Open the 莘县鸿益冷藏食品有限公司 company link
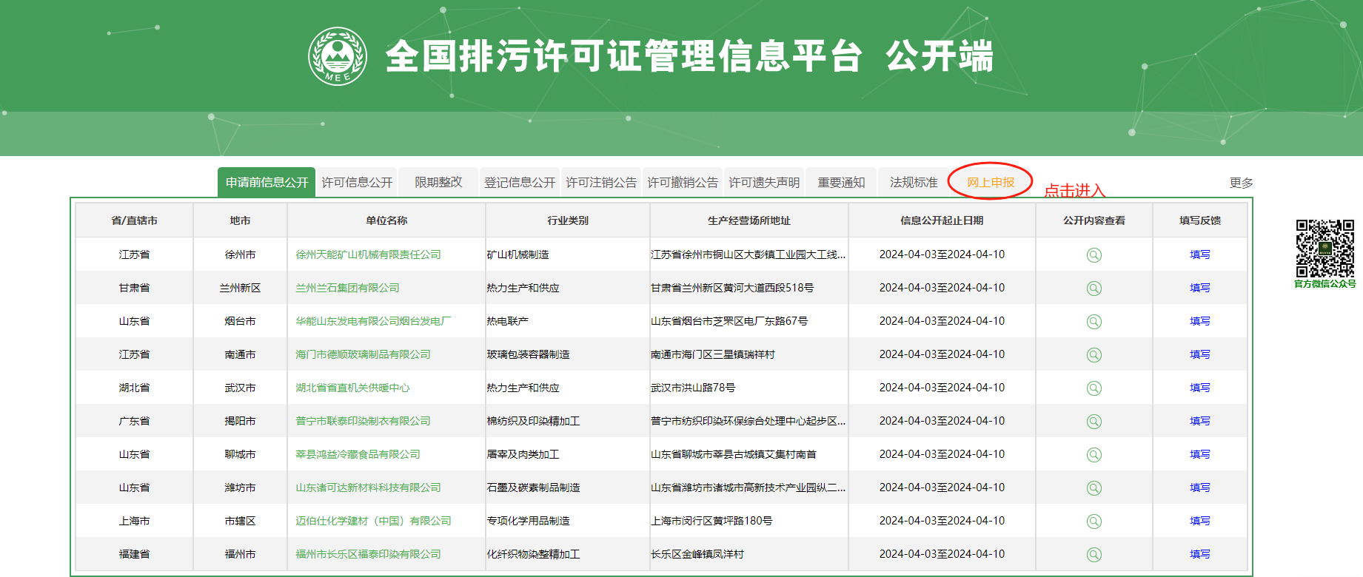The width and height of the screenshot is (1363, 577). click(358, 454)
